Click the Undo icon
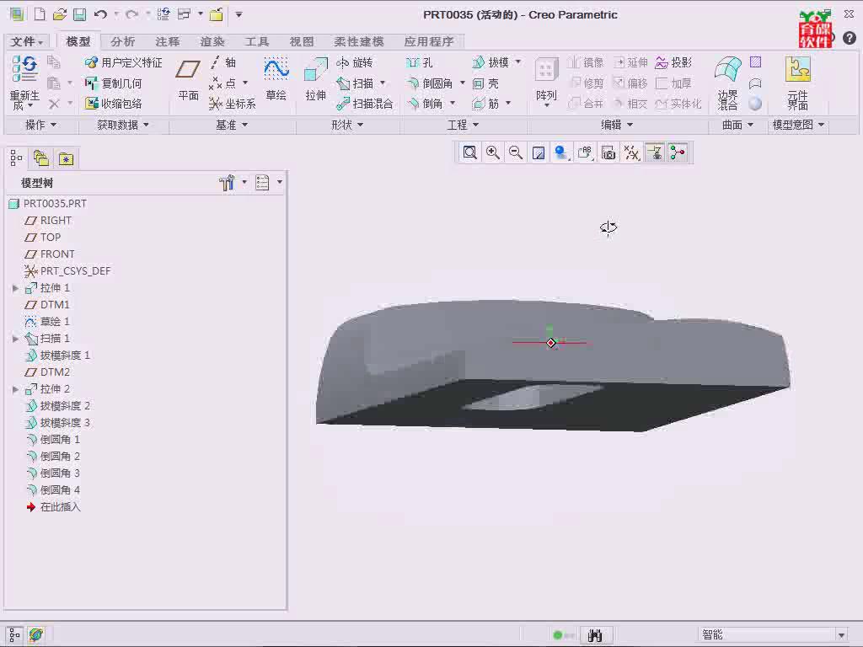The height and width of the screenshot is (647, 863). [100, 14]
